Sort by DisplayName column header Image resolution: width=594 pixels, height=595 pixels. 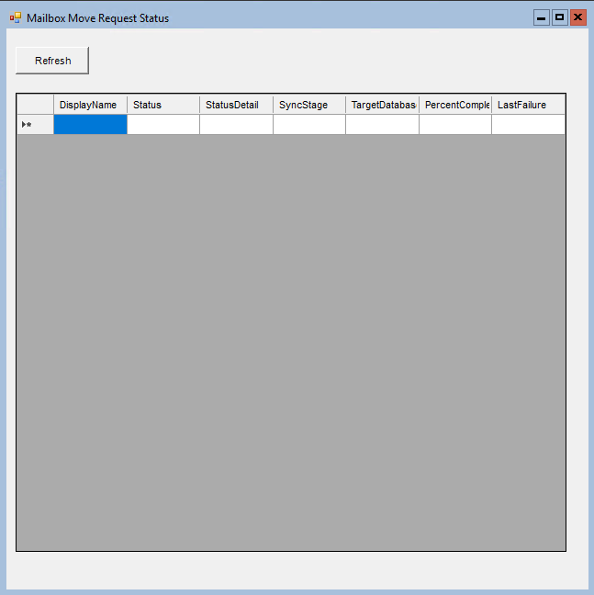[x=90, y=105]
